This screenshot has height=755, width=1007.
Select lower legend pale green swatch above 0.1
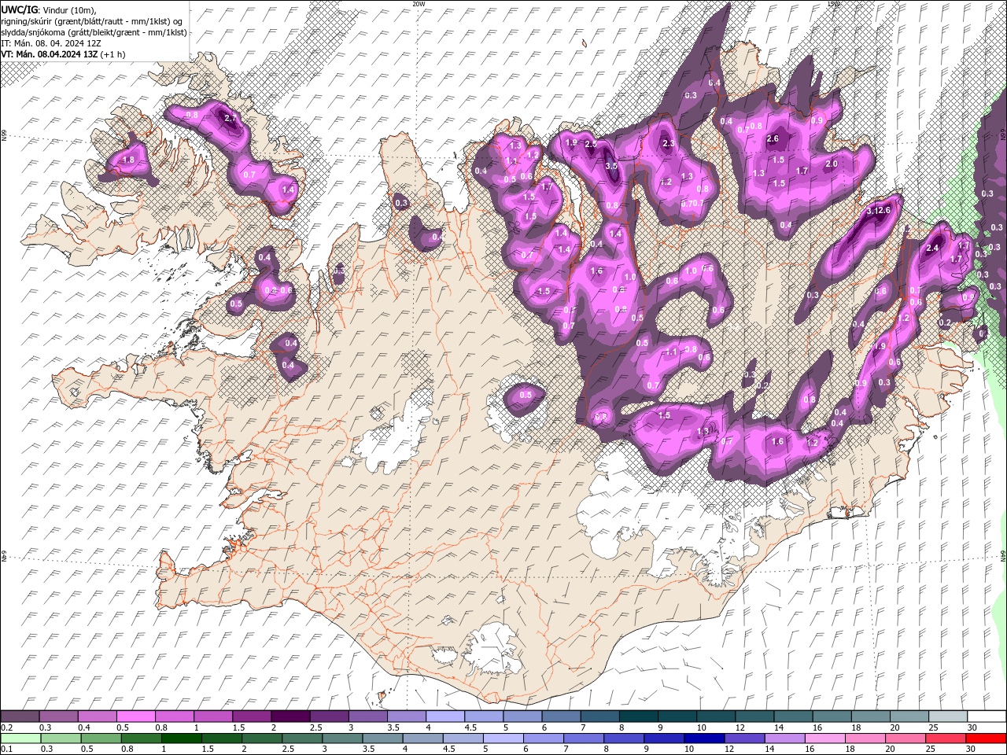[x=20, y=738]
